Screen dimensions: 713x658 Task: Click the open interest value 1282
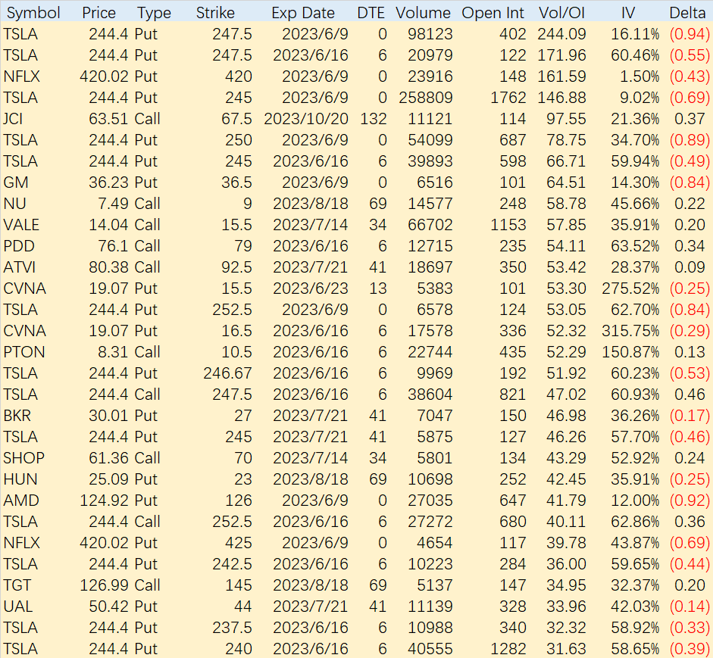click(508, 649)
